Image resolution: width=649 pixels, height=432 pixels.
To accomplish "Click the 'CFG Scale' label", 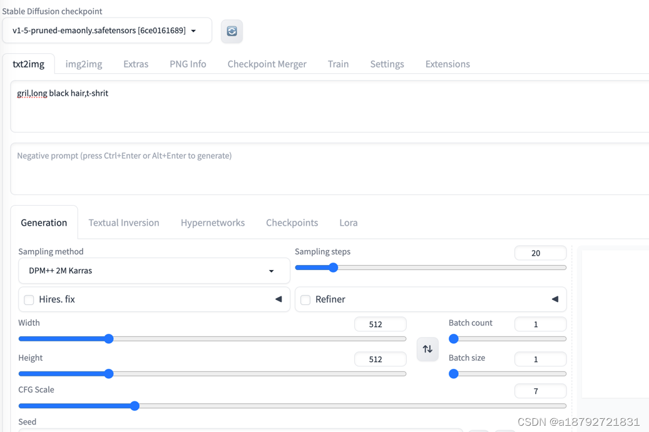I will (36, 389).
